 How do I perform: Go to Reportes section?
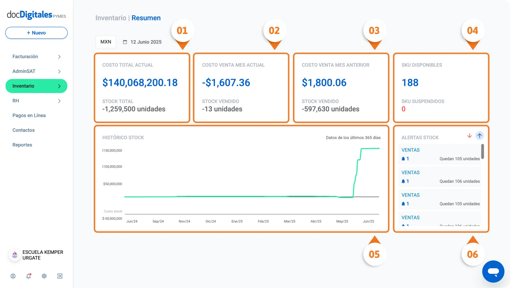point(22,145)
